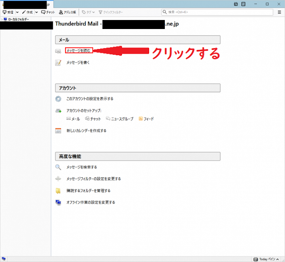Open メッセージフィルターの設定を変更する

(x=94, y=179)
